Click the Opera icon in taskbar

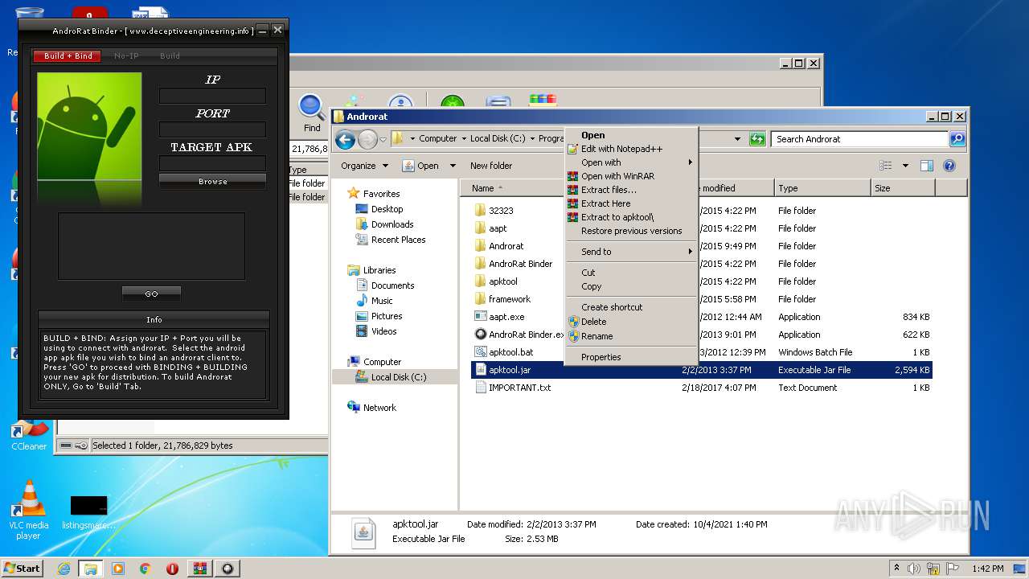point(172,569)
